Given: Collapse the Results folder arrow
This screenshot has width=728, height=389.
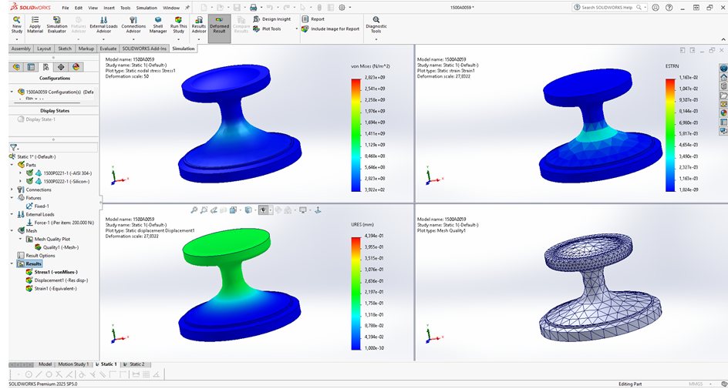Looking at the screenshot, I should tap(12, 263).
